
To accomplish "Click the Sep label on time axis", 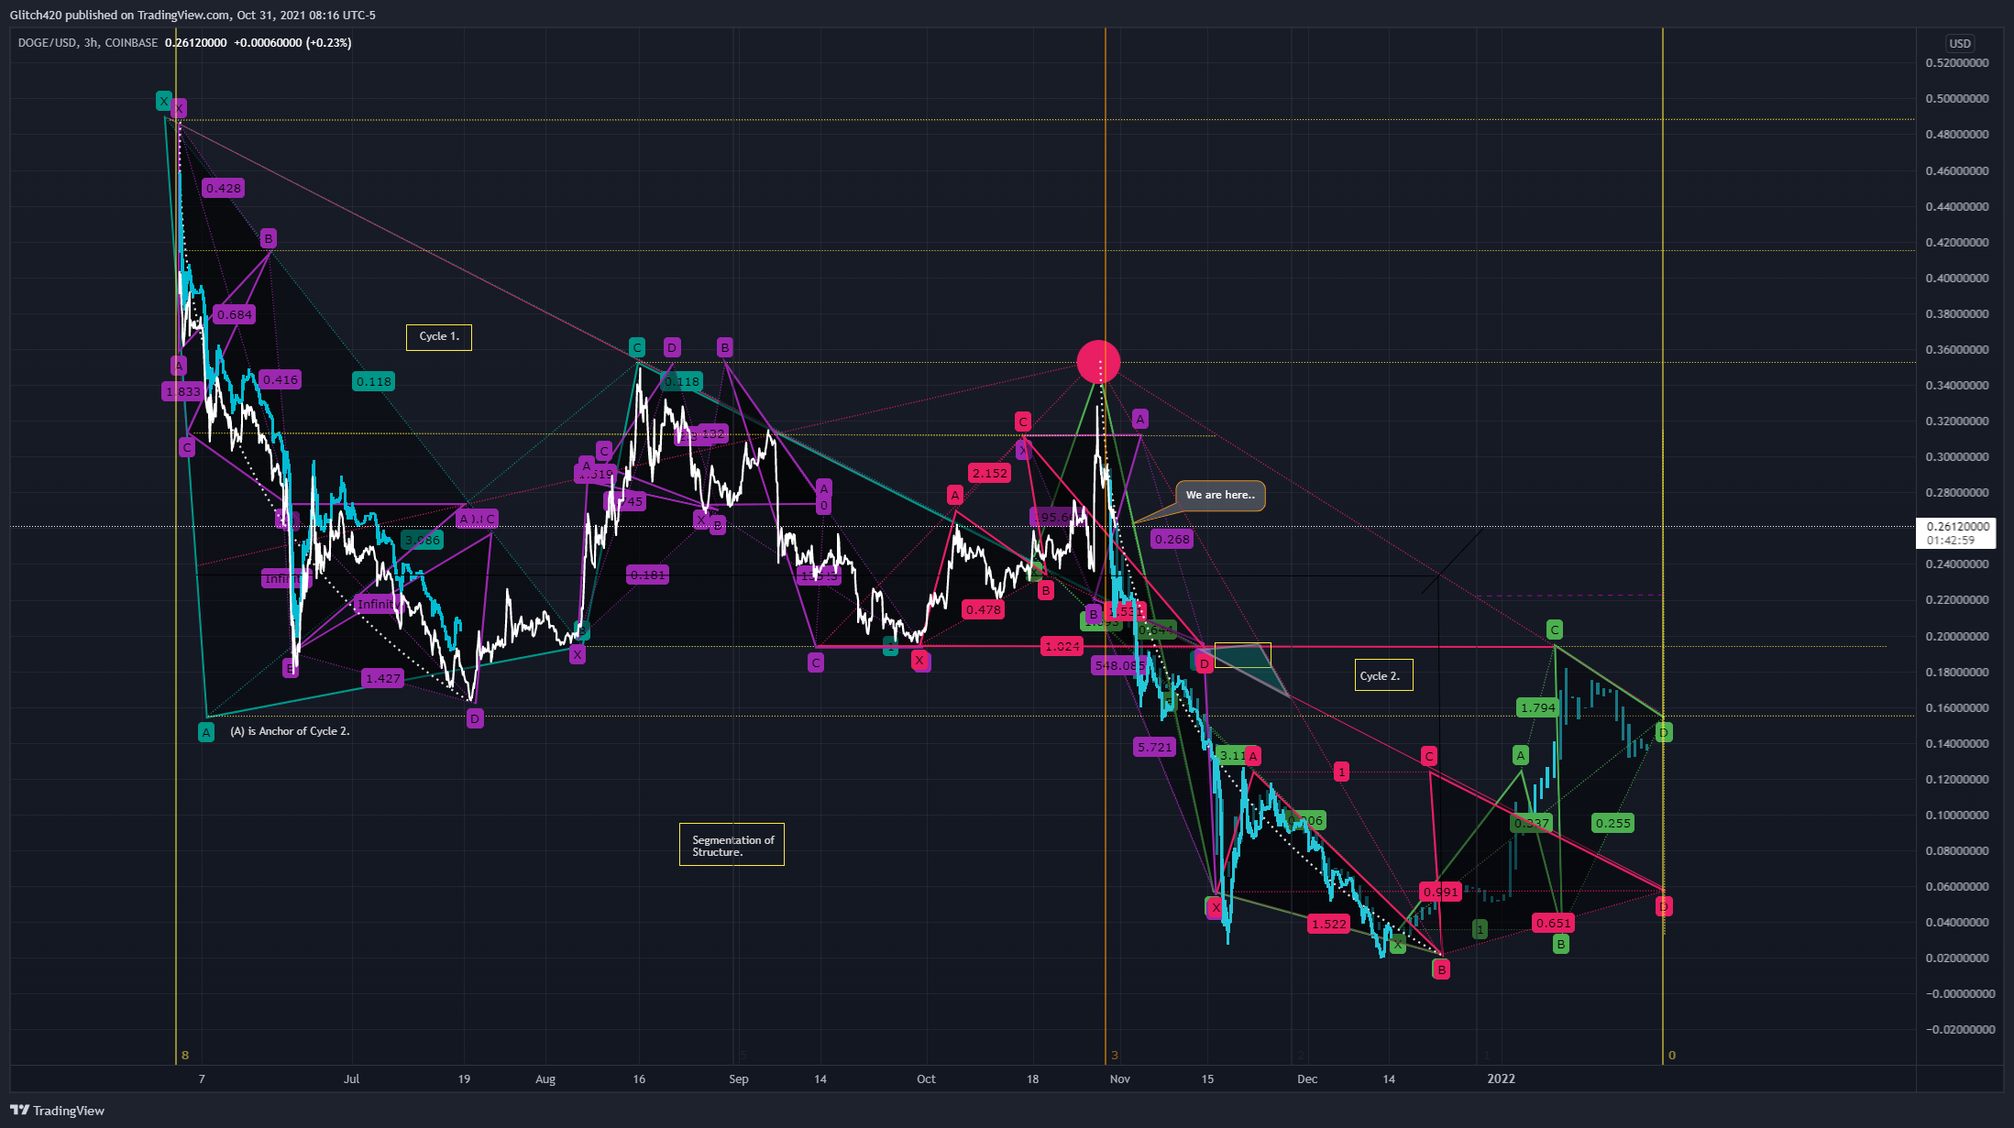I will click(739, 1079).
